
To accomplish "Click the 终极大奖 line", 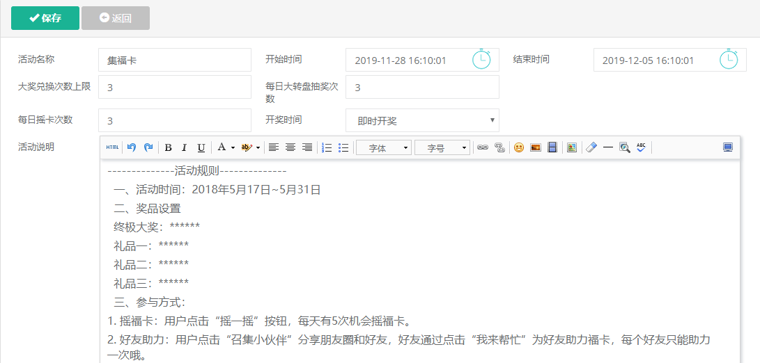I will pyautogui.click(x=157, y=227).
